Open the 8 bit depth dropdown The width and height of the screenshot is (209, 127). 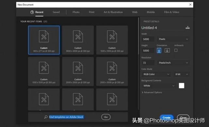[182, 74]
